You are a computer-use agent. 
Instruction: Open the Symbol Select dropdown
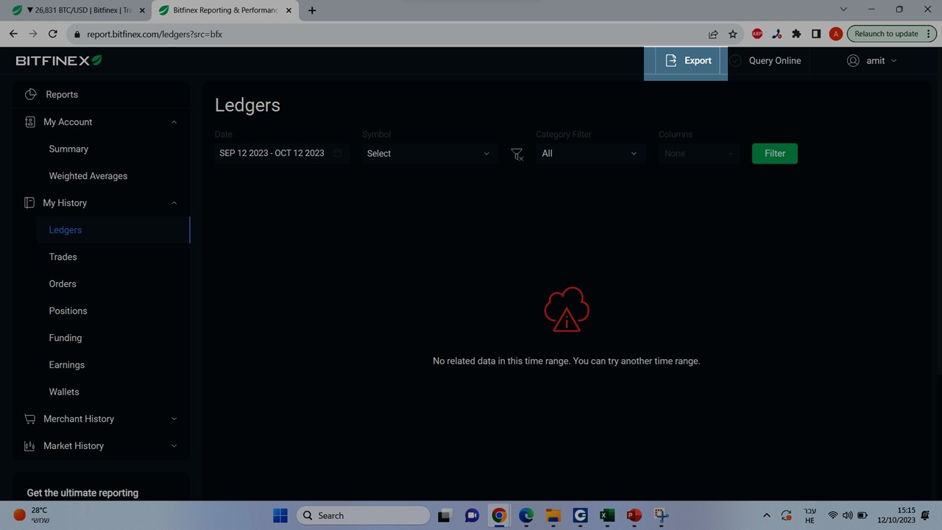point(428,154)
